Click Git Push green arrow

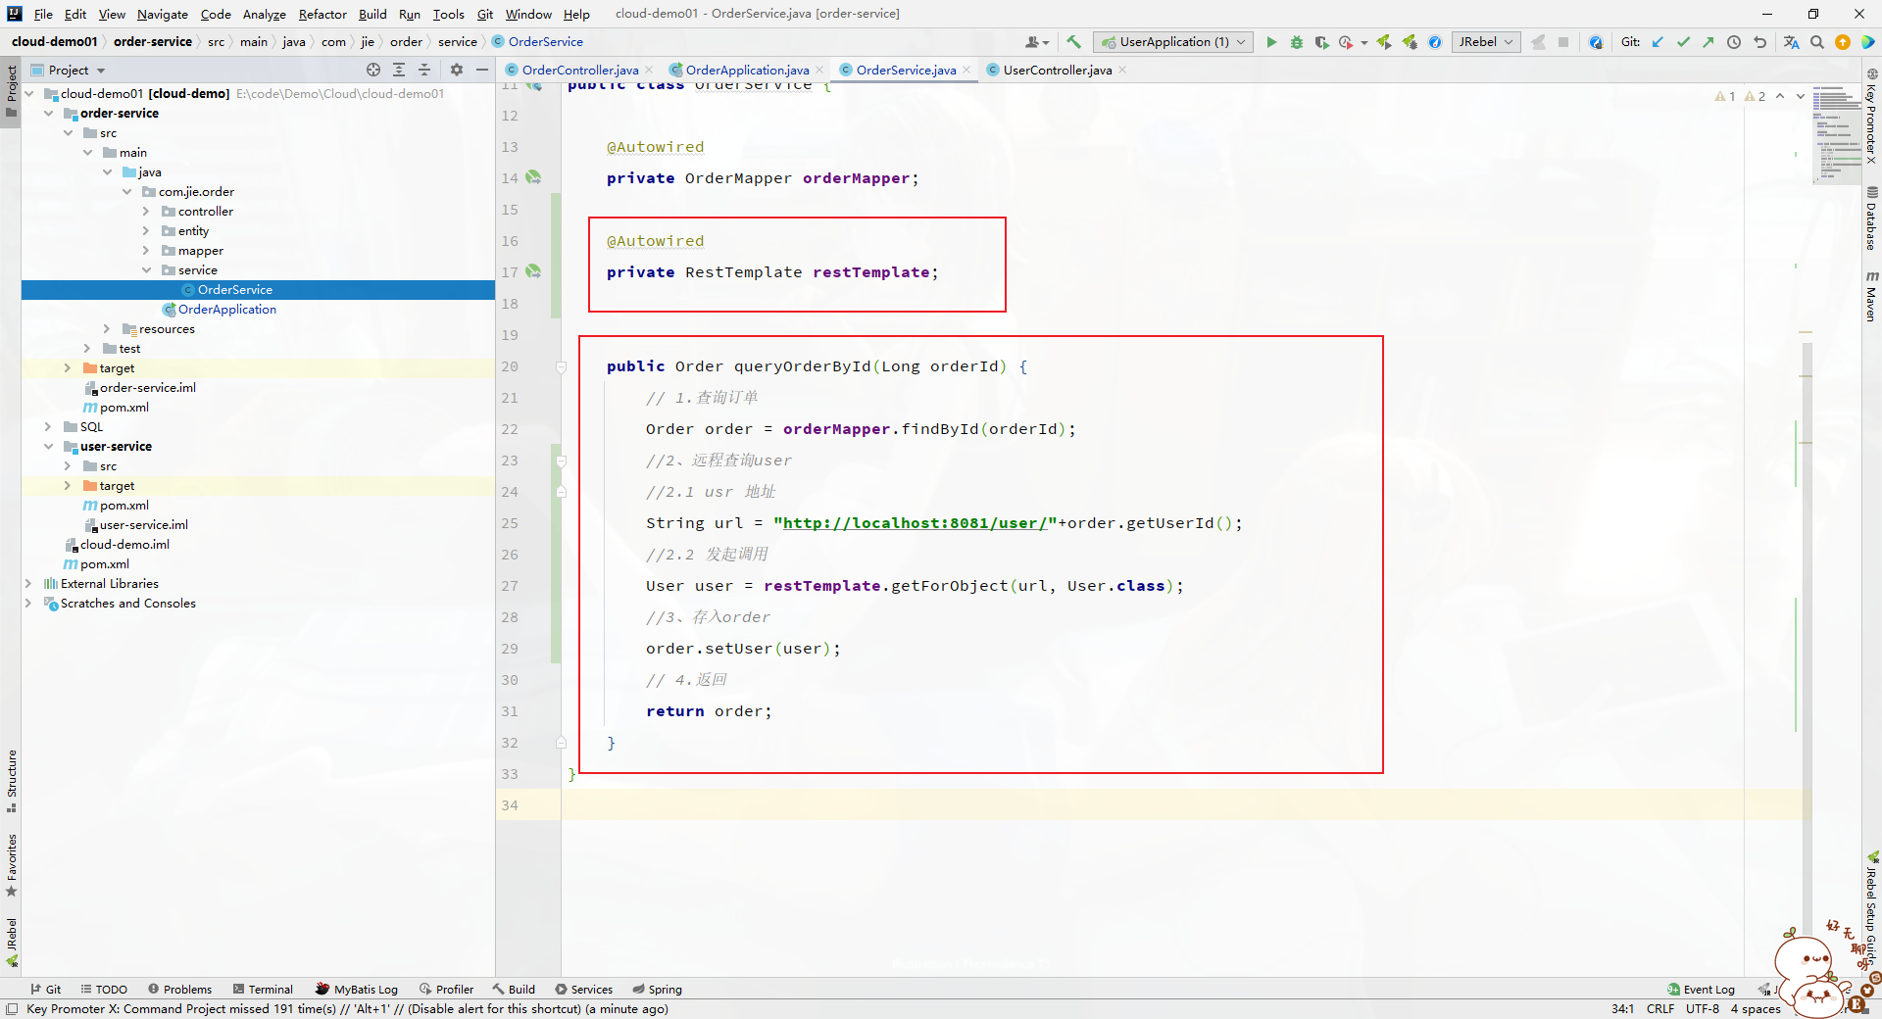coord(1709,42)
